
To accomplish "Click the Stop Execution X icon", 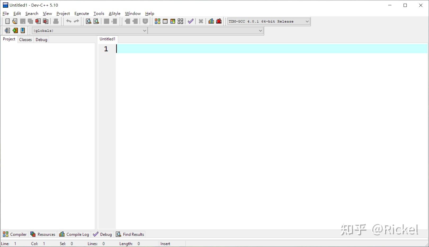I will (x=201, y=21).
